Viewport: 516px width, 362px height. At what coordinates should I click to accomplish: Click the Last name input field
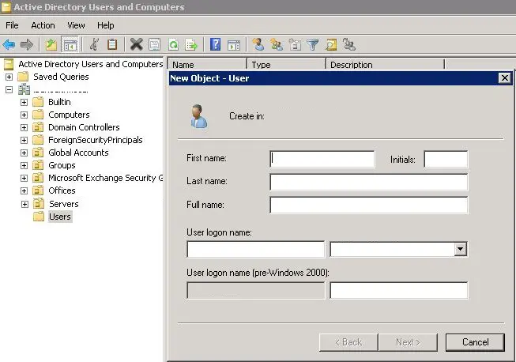[368, 182]
